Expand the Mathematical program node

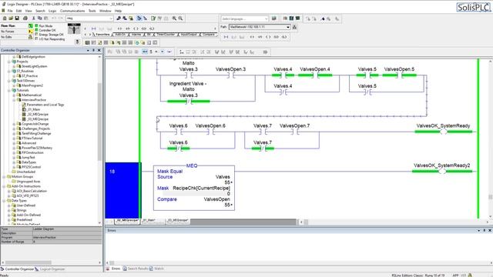point(14,95)
